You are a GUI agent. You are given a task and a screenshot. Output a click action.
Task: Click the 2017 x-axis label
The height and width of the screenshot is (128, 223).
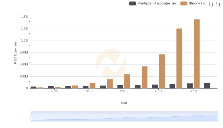tap(89, 91)
